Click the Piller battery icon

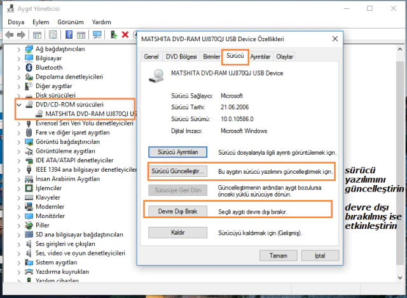pos(29,225)
